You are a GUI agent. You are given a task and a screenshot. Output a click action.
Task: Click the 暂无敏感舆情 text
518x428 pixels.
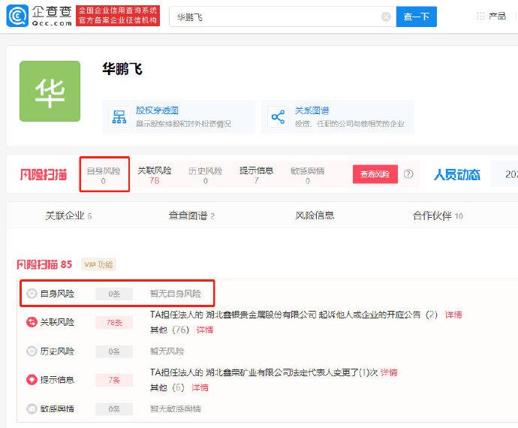coord(176,408)
